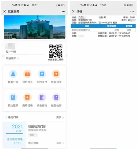Open the 预约挂号 appointment registration icon
The width and height of the screenshot is (138, 150).
tap(27, 74)
